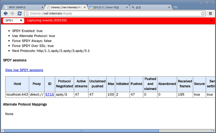Click the 100 max value cell
This screenshot has width=216, height=133.
click(x=111, y=95)
